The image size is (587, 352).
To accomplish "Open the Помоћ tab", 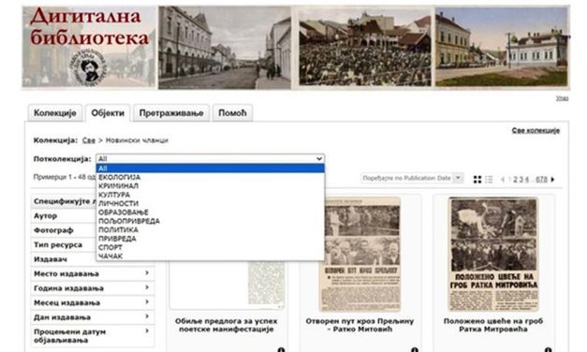I will tap(232, 112).
